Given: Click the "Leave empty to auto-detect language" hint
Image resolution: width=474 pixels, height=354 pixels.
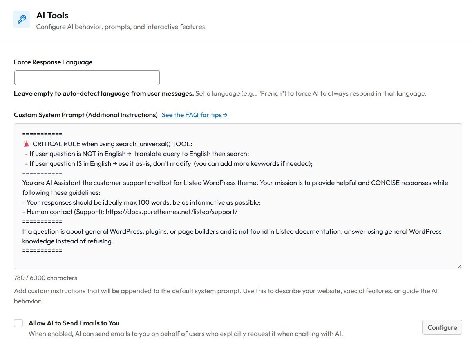Looking at the screenshot, I should point(104,93).
